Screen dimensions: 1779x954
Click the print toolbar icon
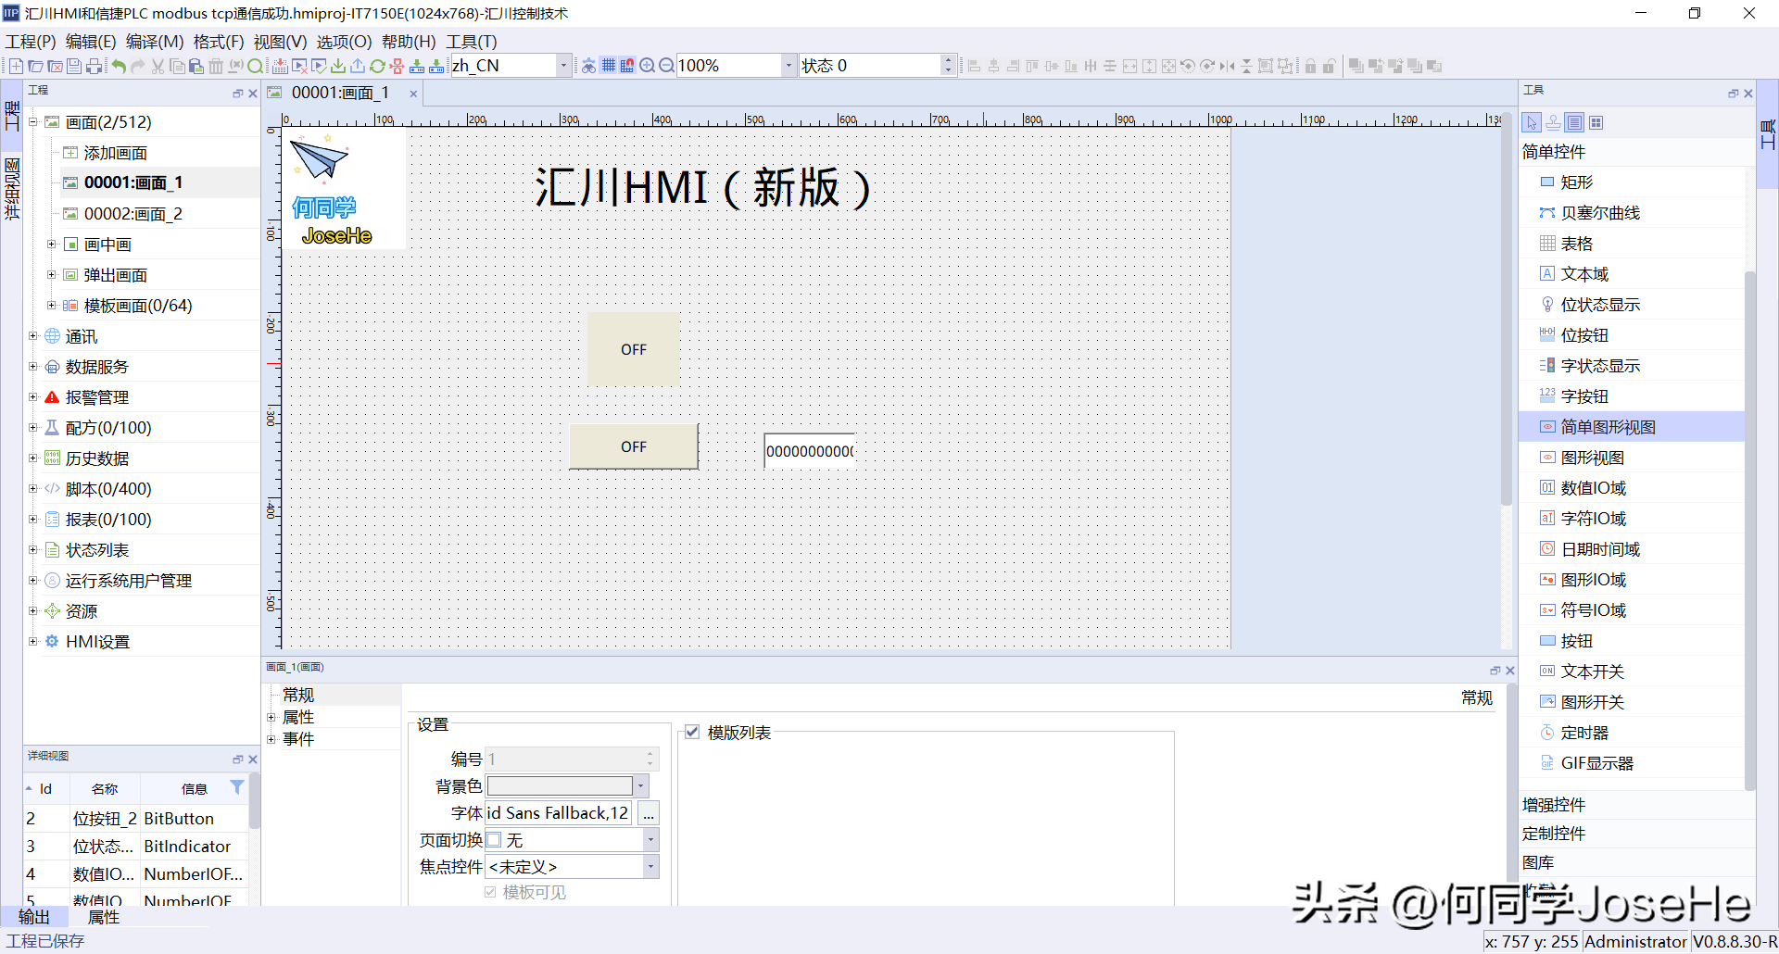pyautogui.click(x=94, y=66)
